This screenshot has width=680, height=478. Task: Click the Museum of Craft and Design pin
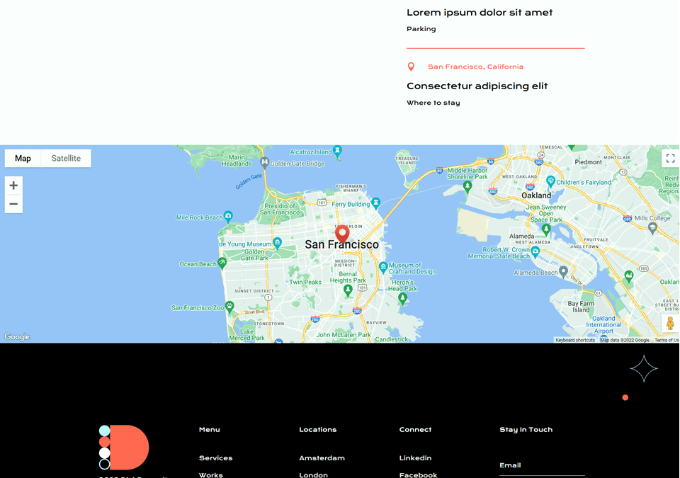click(383, 267)
